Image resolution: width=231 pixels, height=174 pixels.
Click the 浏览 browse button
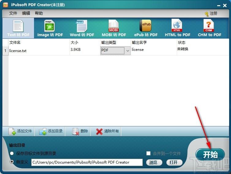click(154, 162)
